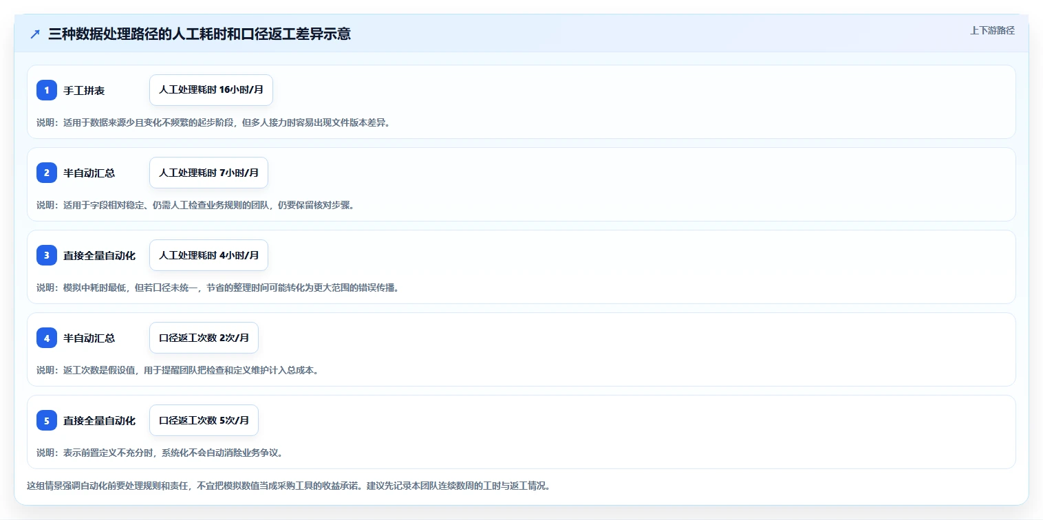Click the 口径返工次数 5次/月 chip
The height and width of the screenshot is (520, 1043).
point(204,420)
